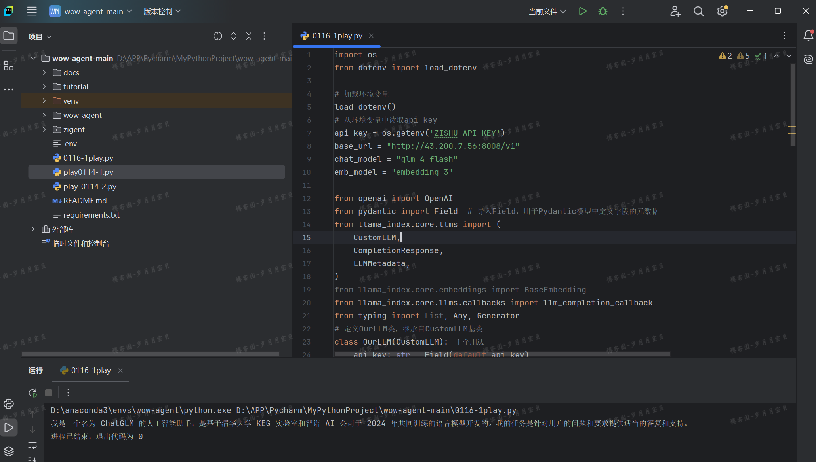Open the base_url http link in code
This screenshot has width=816, height=462.
pos(453,146)
